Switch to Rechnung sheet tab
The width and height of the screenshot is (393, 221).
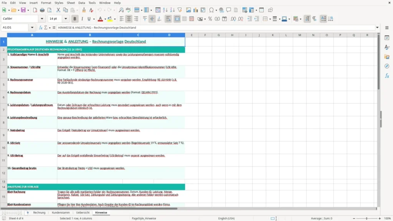40,213
